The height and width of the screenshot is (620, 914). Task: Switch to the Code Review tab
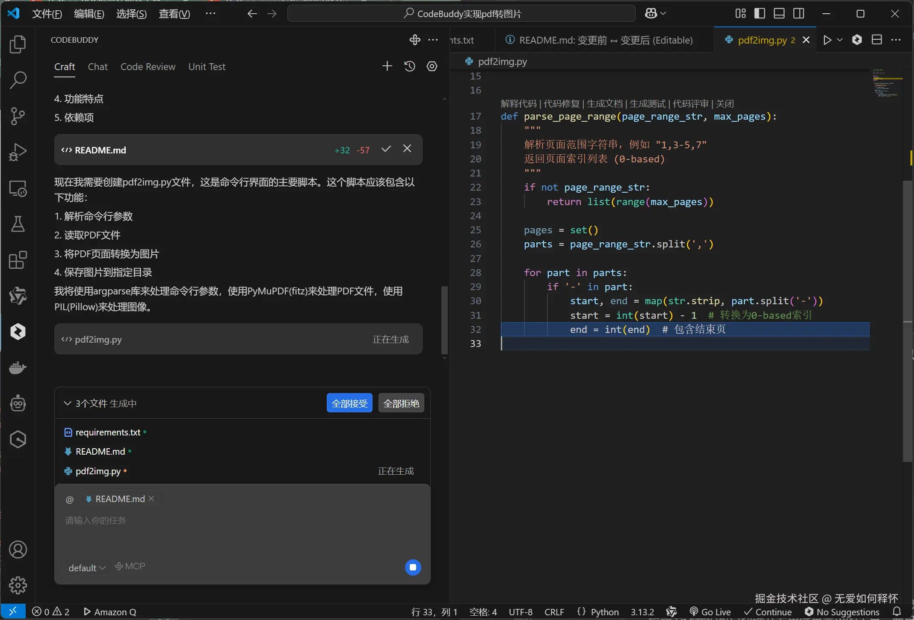click(x=148, y=67)
